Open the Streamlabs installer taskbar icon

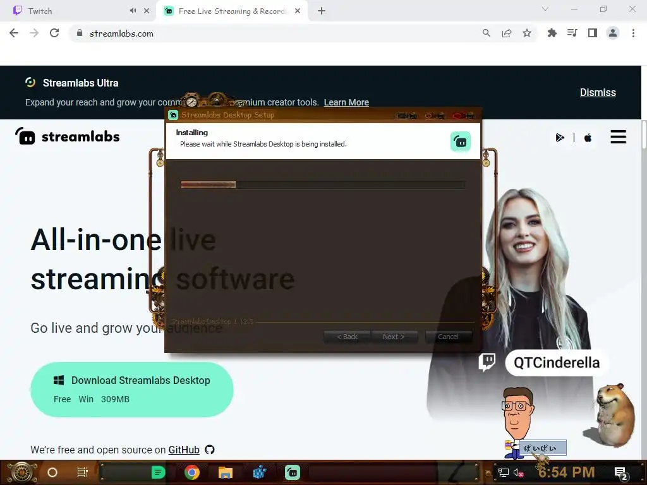[293, 472]
